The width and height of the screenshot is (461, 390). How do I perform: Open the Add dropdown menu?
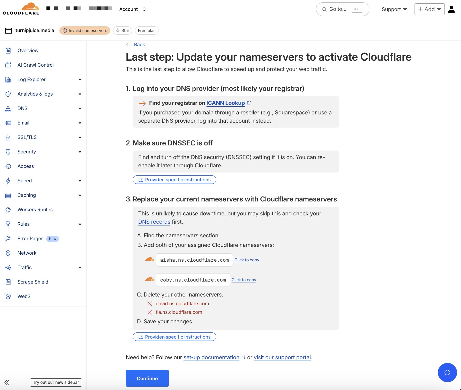[429, 9]
